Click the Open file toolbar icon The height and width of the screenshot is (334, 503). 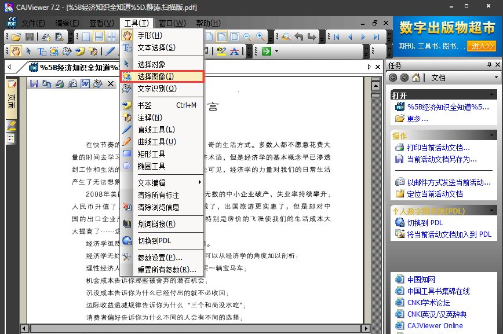[16, 37]
